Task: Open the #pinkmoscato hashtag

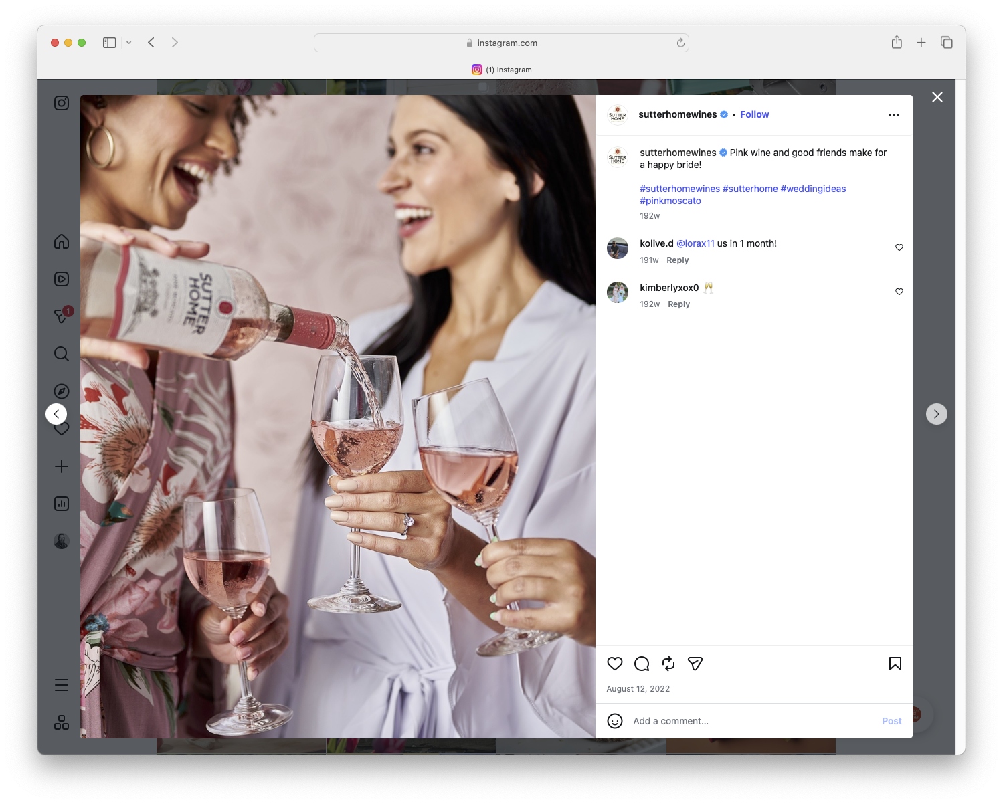Action: tap(670, 200)
